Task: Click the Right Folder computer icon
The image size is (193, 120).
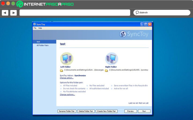Action: point(112,58)
